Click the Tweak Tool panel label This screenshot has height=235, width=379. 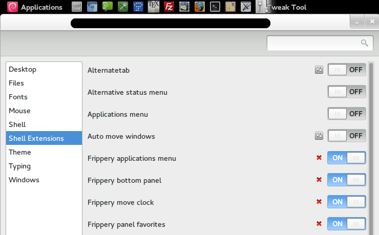287,7
